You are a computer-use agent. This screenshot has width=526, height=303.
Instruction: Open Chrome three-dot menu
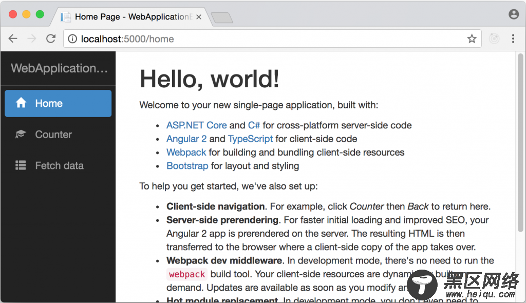[513, 39]
